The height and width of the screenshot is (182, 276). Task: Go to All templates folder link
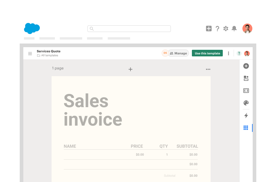tap(48, 55)
